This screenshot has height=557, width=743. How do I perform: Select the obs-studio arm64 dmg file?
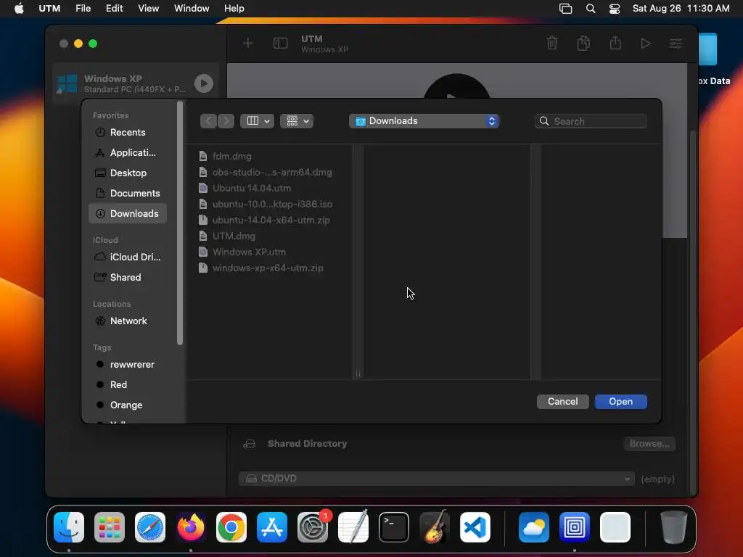[x=273, y=173]
